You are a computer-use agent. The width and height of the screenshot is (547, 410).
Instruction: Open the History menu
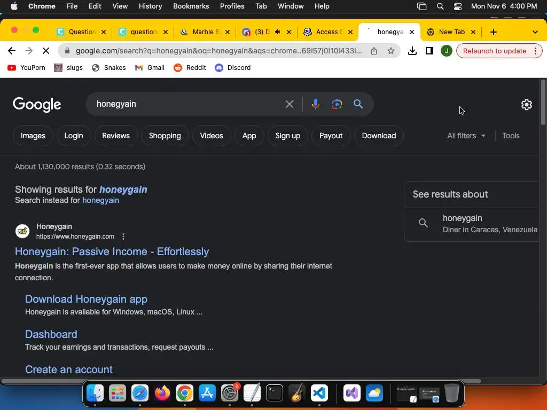[x=150, y=6]
